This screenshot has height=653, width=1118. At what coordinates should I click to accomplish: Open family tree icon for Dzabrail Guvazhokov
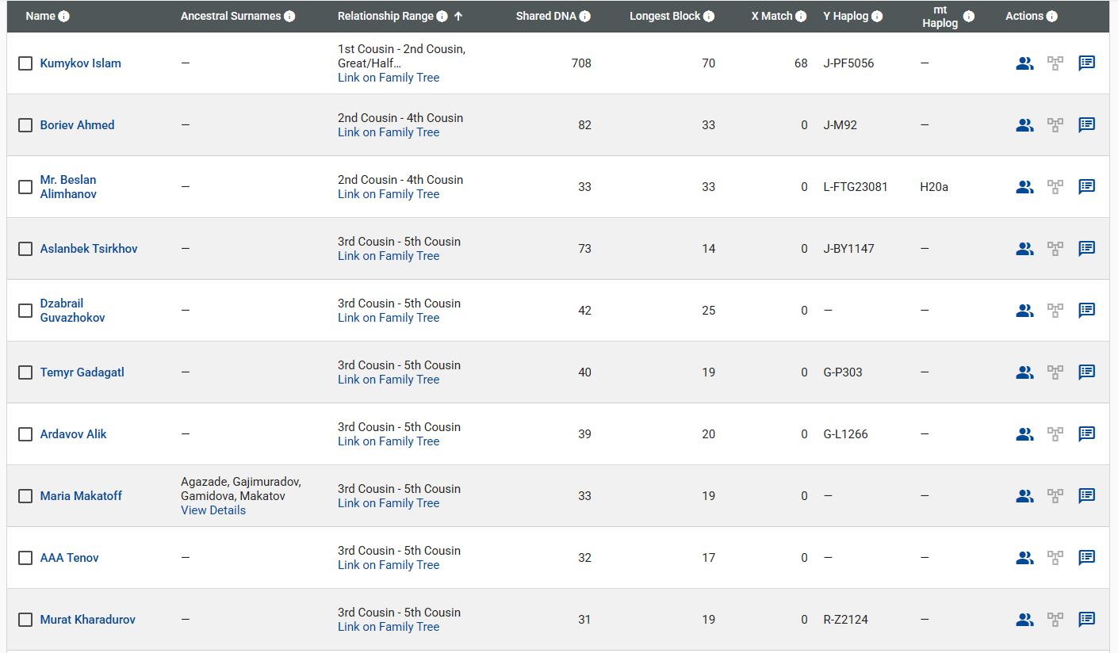(x=1055, y=311)
